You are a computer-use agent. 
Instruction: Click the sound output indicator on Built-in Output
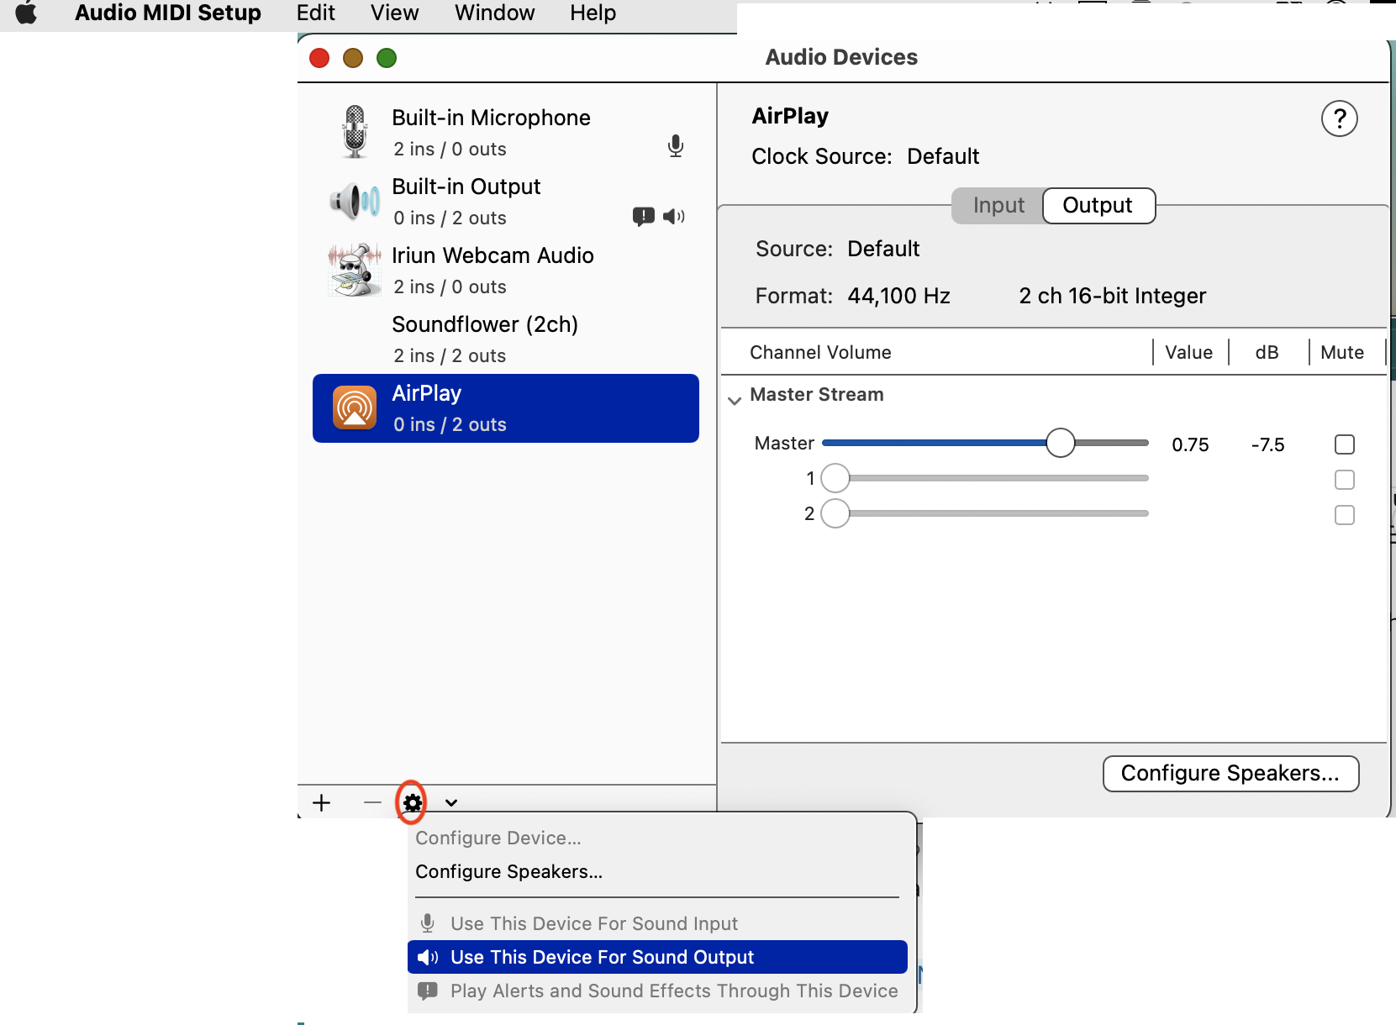coord(674,217)
